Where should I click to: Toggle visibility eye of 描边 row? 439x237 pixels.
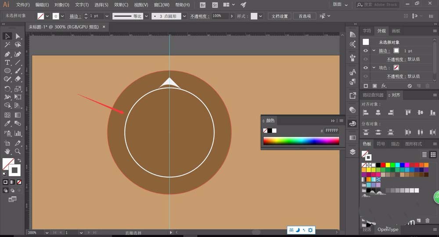[x=365, y=51]
